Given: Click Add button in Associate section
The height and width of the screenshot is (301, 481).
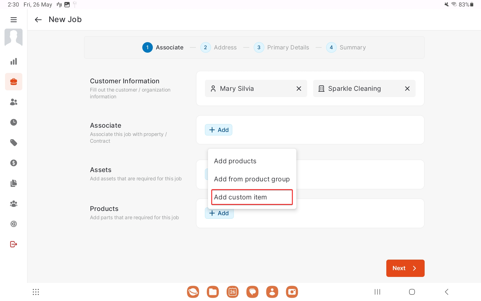Looking at the screenshot, I should point(218,130).
